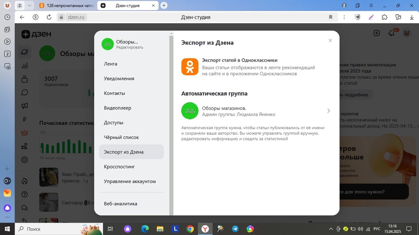Click the Обзоры магазинов group avatar
This screenshot has height=235, width=419.
[190, 111]
